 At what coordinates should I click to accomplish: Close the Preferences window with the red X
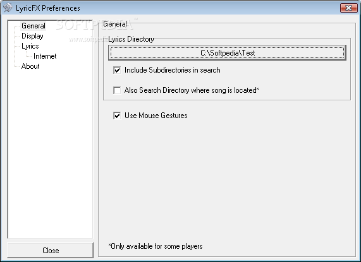tap(348, 8)
